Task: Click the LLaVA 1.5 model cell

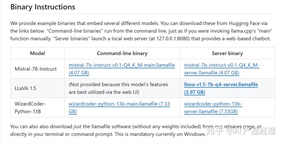Action: click(25, 88)
